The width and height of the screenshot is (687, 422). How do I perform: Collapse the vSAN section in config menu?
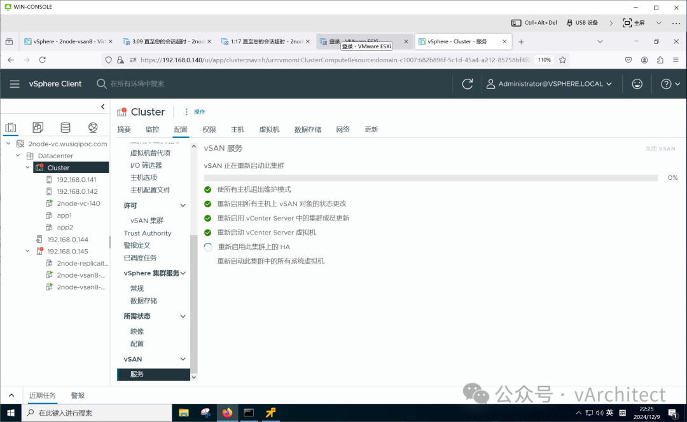point(183,359)
